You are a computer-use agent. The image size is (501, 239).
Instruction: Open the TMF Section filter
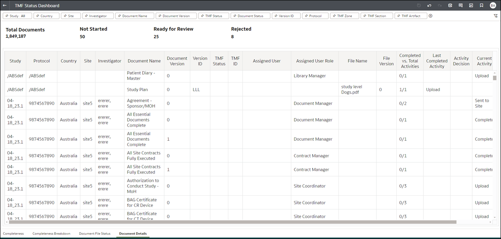point(376,16)
